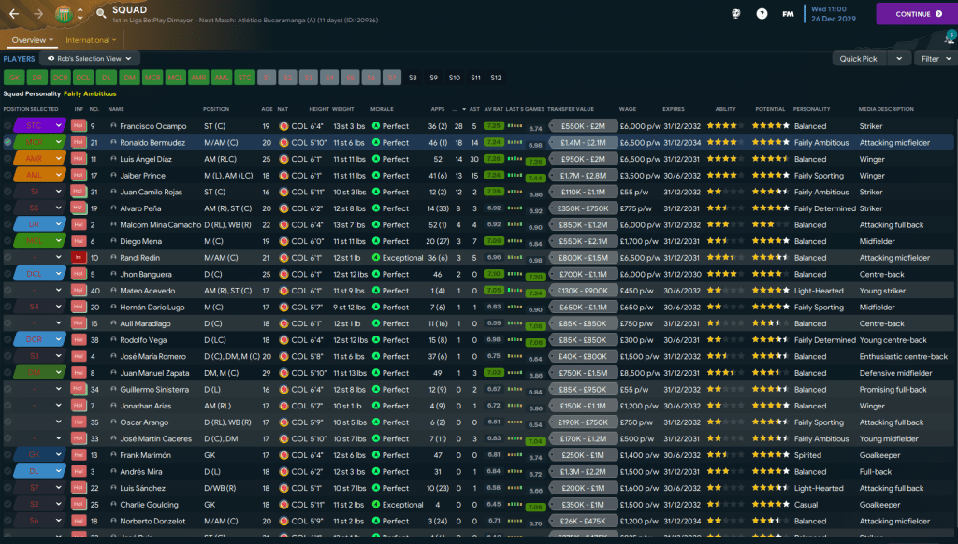Viewport: 958px width, 544px height.
Task: Select the checkbox for Jhon Banguera row
Action: click(x=7, y=274)
